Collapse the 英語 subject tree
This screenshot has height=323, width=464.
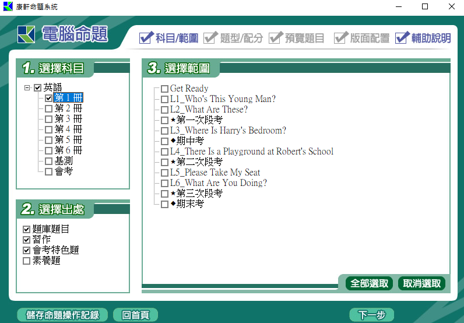tap(27, 87)
